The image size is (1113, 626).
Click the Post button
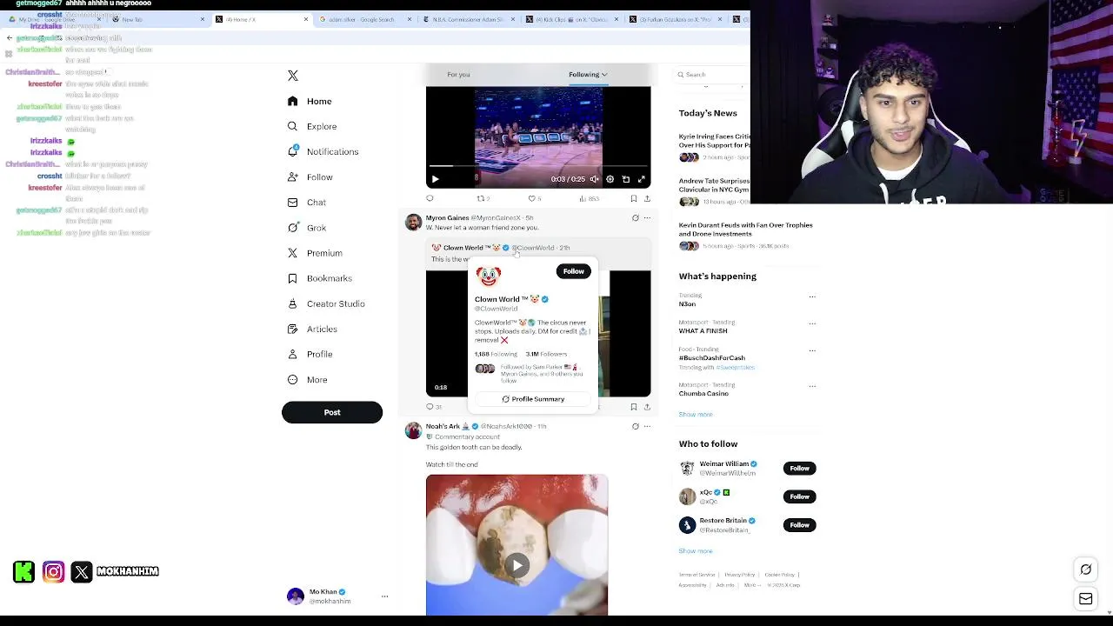click(332, 412)
